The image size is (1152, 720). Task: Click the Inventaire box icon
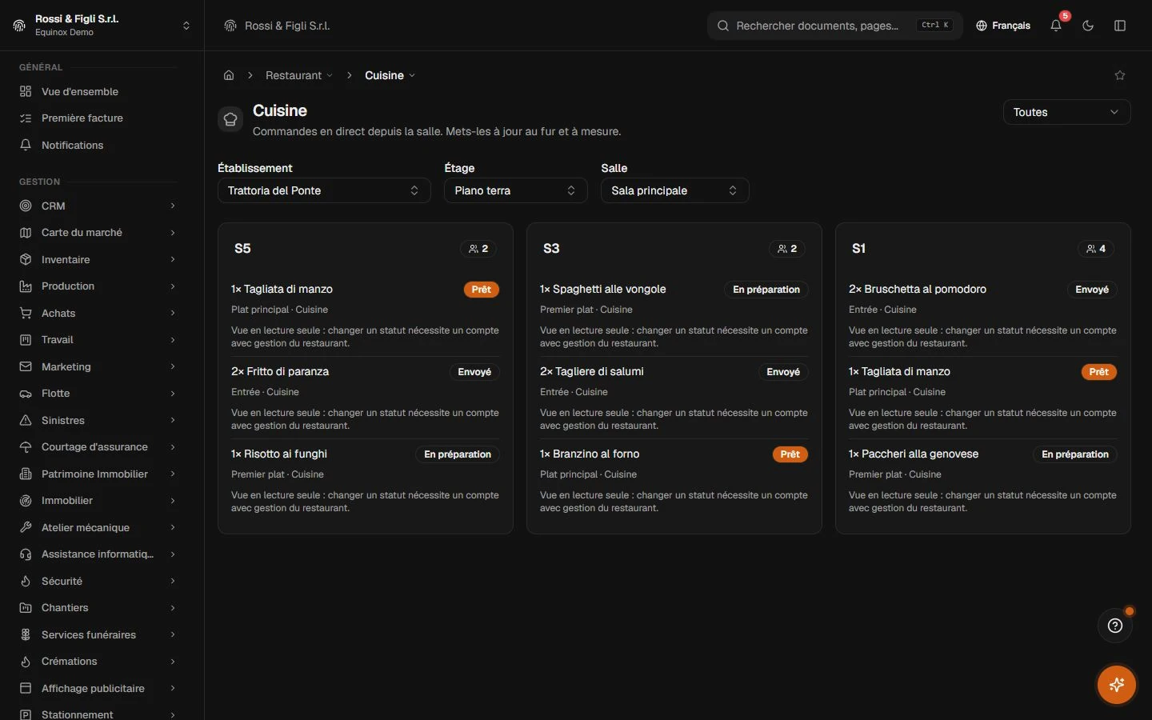[26, 259]
